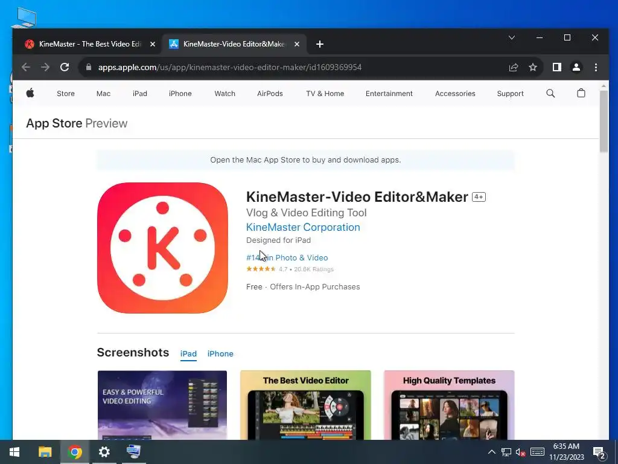
Task: Click the 'Designed for iPad' text
Action: pyautogui.click(x=279, y=240)
